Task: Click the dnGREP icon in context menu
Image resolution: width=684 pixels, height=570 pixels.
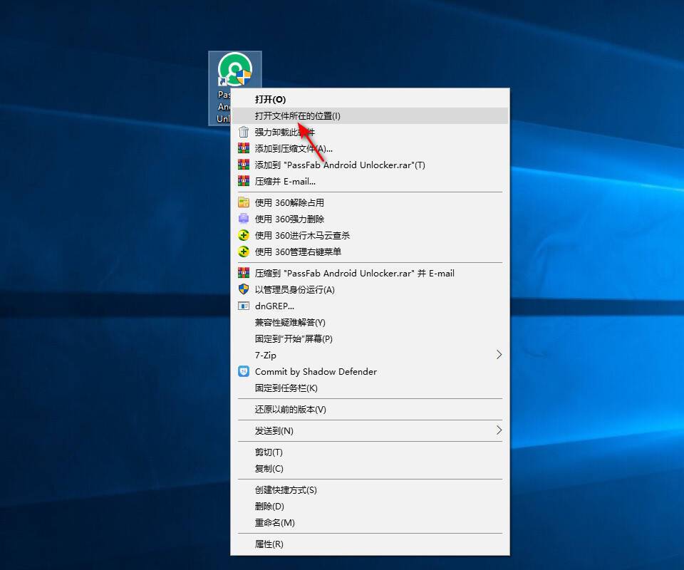Action: click(244, 306)
